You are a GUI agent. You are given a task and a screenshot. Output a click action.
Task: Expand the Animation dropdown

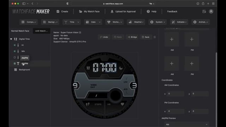click(201, 22)
